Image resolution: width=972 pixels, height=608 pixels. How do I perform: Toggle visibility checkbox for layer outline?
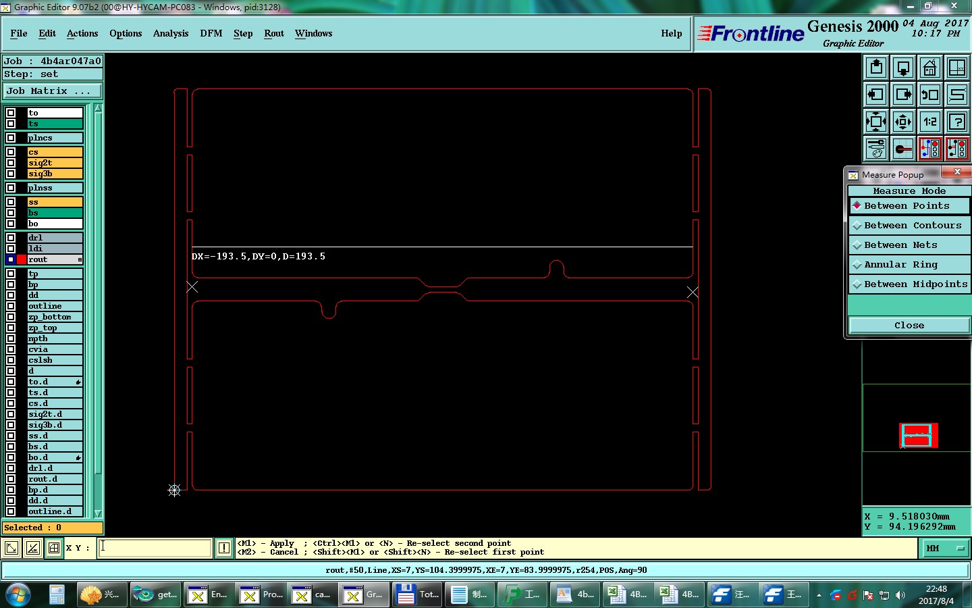(x=11, y=306)
